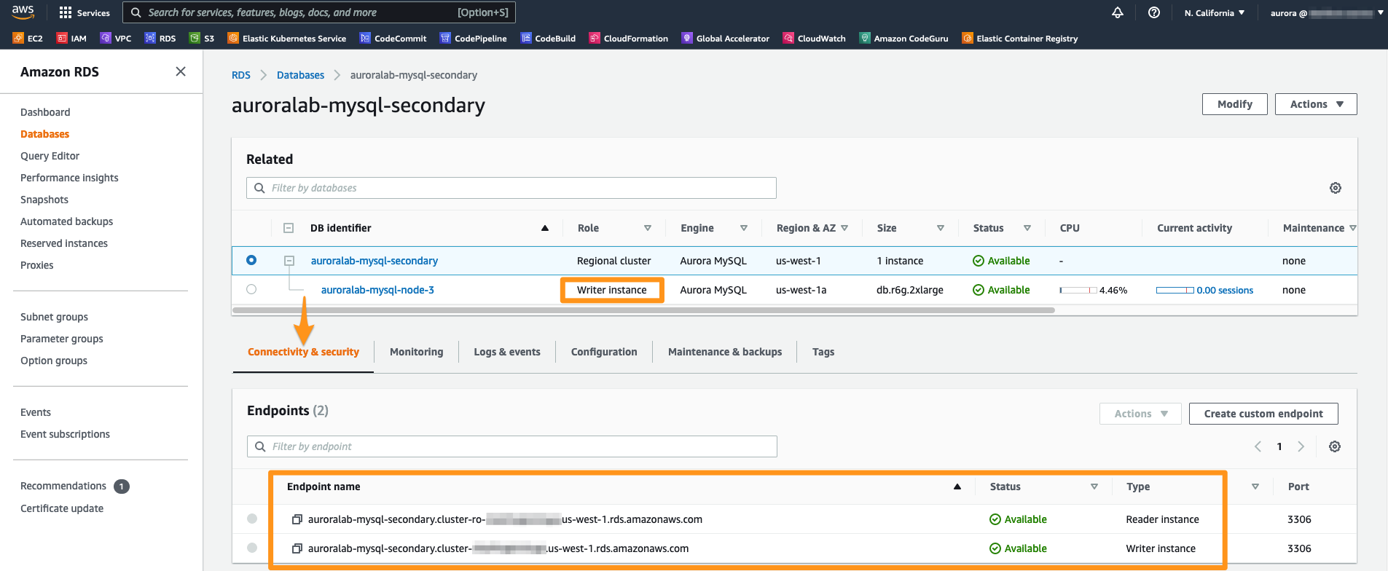This screenshot has height=571, width=1388.
Task: Open CloudWatch favorite shortcut
Action: [815, 39]
